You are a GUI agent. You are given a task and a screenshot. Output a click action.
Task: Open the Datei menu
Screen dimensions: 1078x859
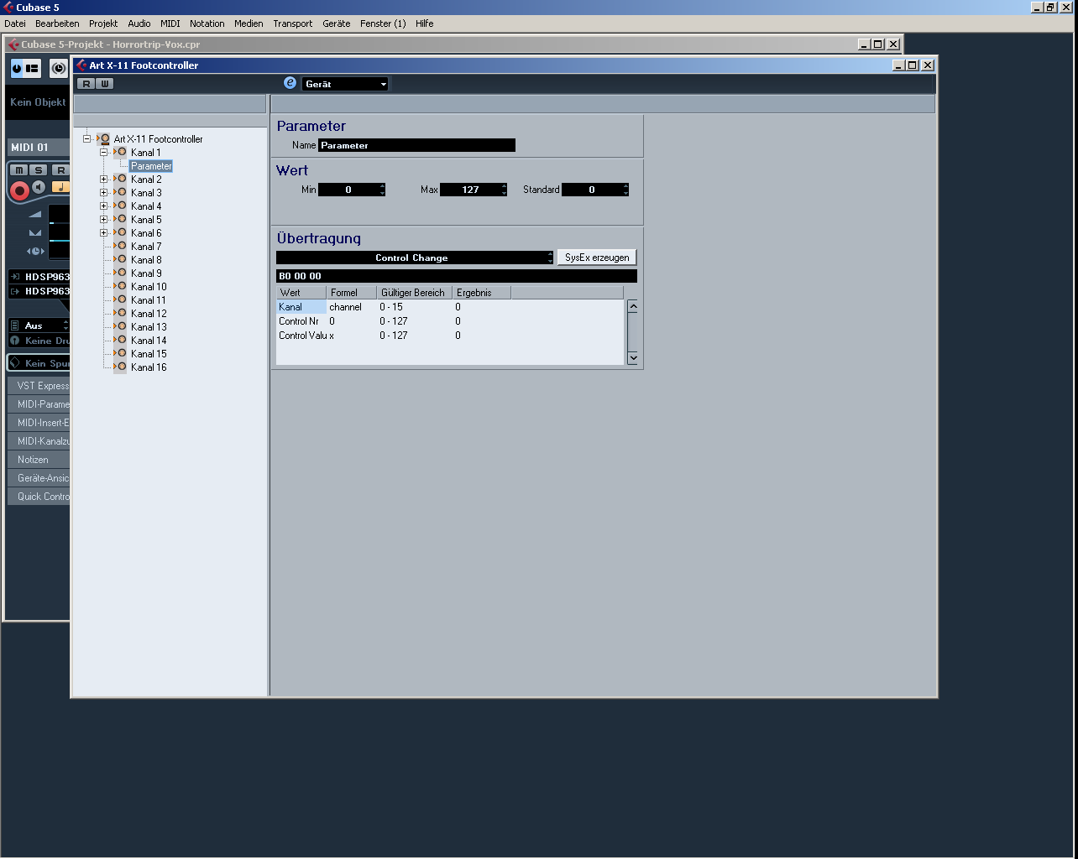(15, 23)
